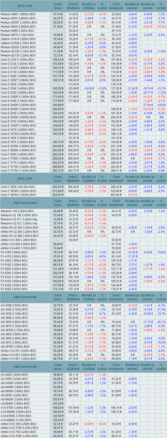Select the Core i7 3970X 3.50GHz BOX row name
The width and height of the screenshot is (167, 438).
pos(18,195)
